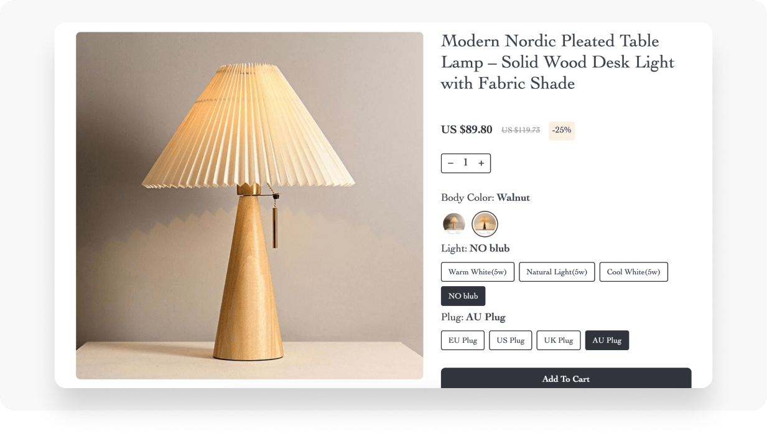The image size is (767, 436).
Task: Pick the EU Plug option
Action: point(462,340)
